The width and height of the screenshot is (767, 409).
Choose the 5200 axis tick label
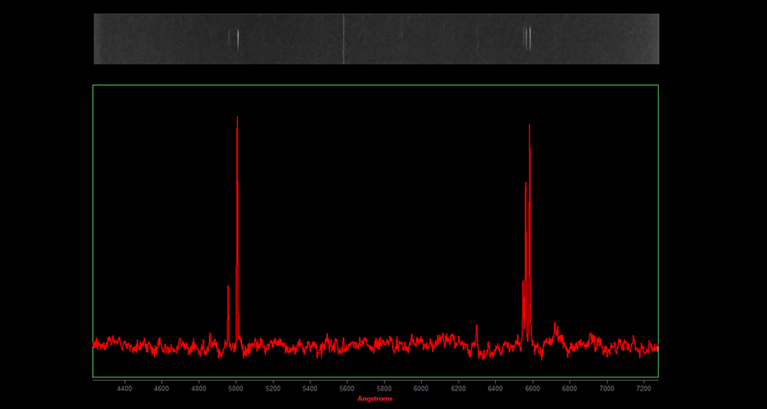point(273,389)
